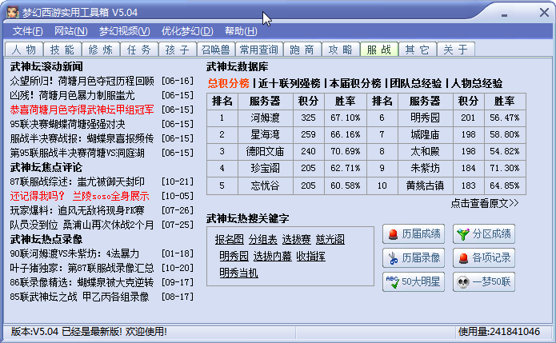
Task: Switch to the 跑商 tab
Action: tap(302, 50)
